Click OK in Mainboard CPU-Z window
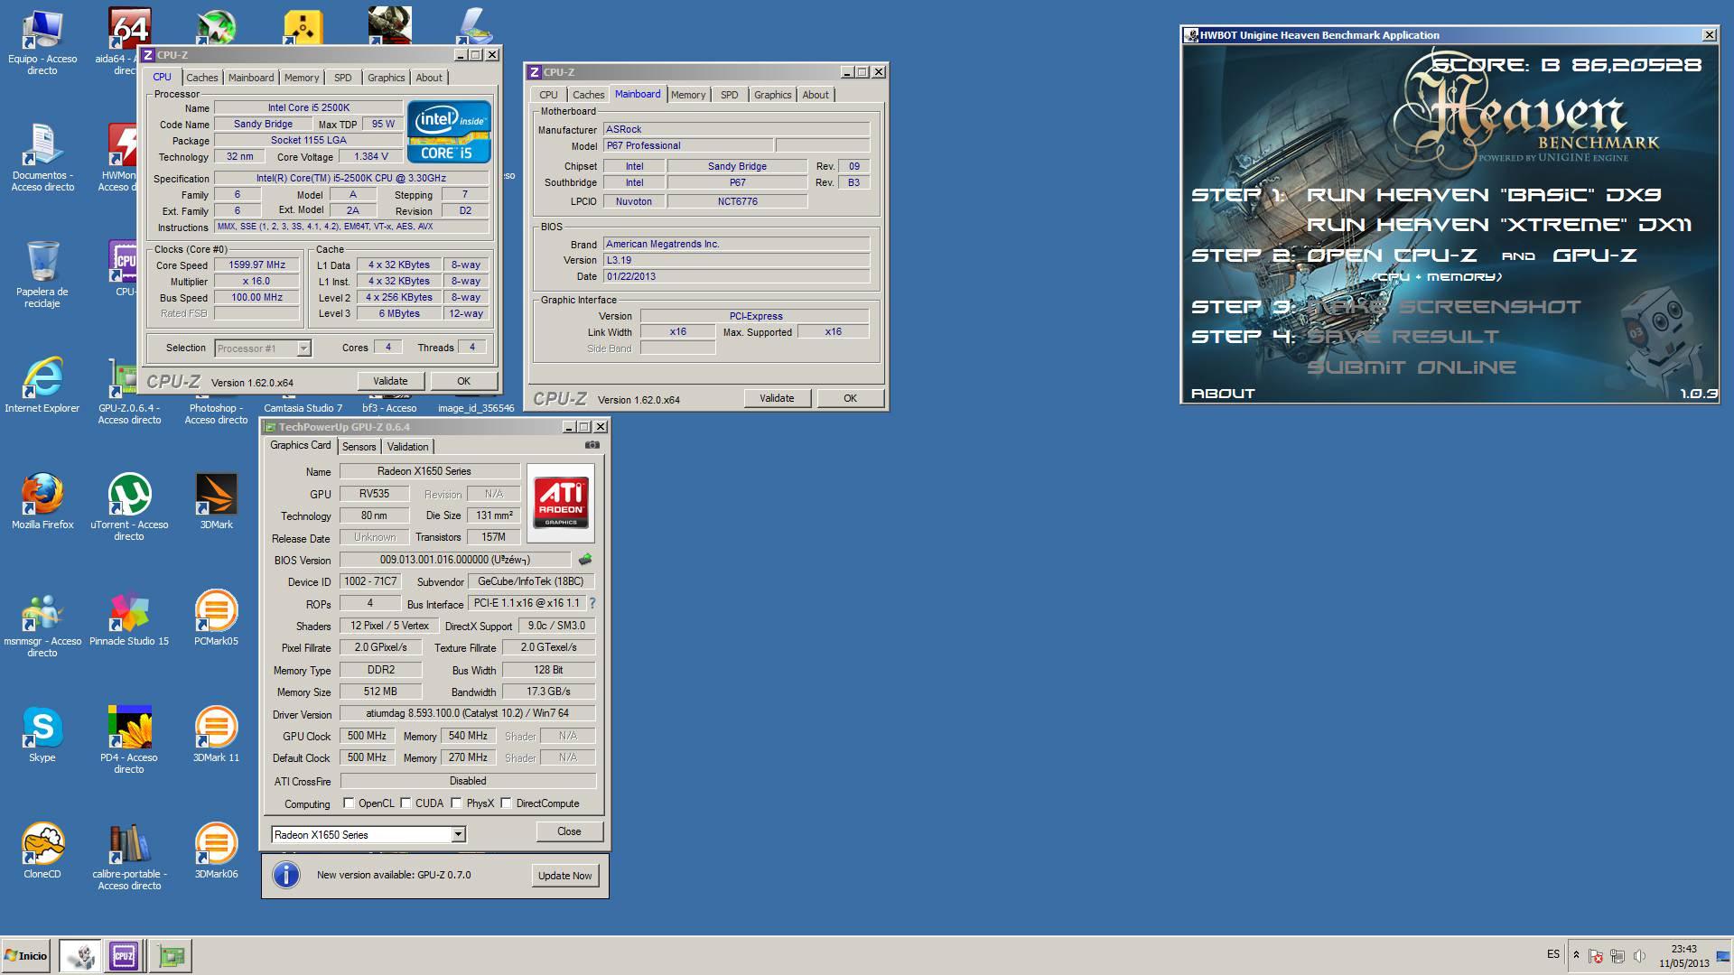Image resolution: width=1734 pixels, height=975 pixels. (x=850, y=398)
